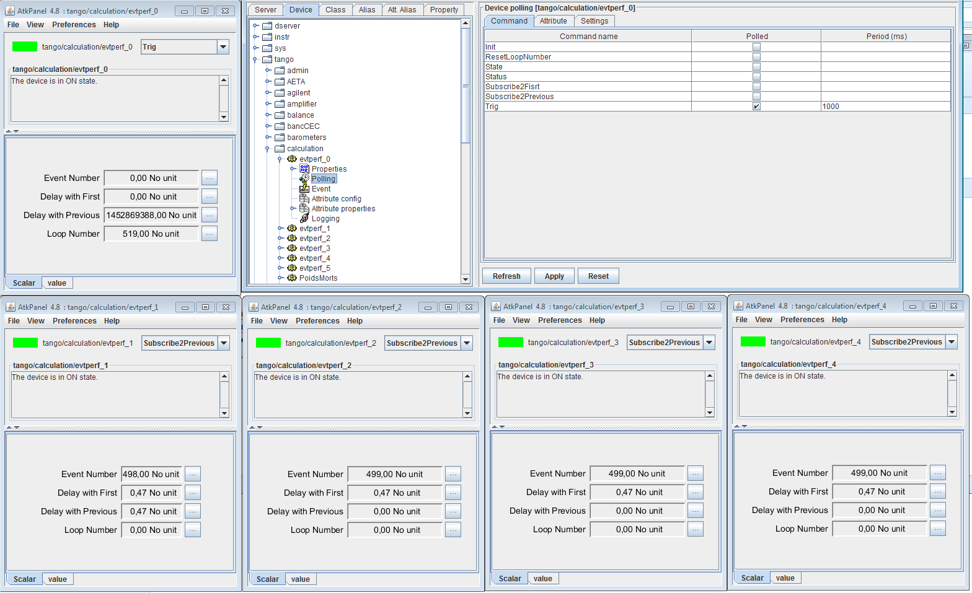The height and width of the screenshot is (593, 972).
Task: Click the Apply button
Action: pos(554,276)
